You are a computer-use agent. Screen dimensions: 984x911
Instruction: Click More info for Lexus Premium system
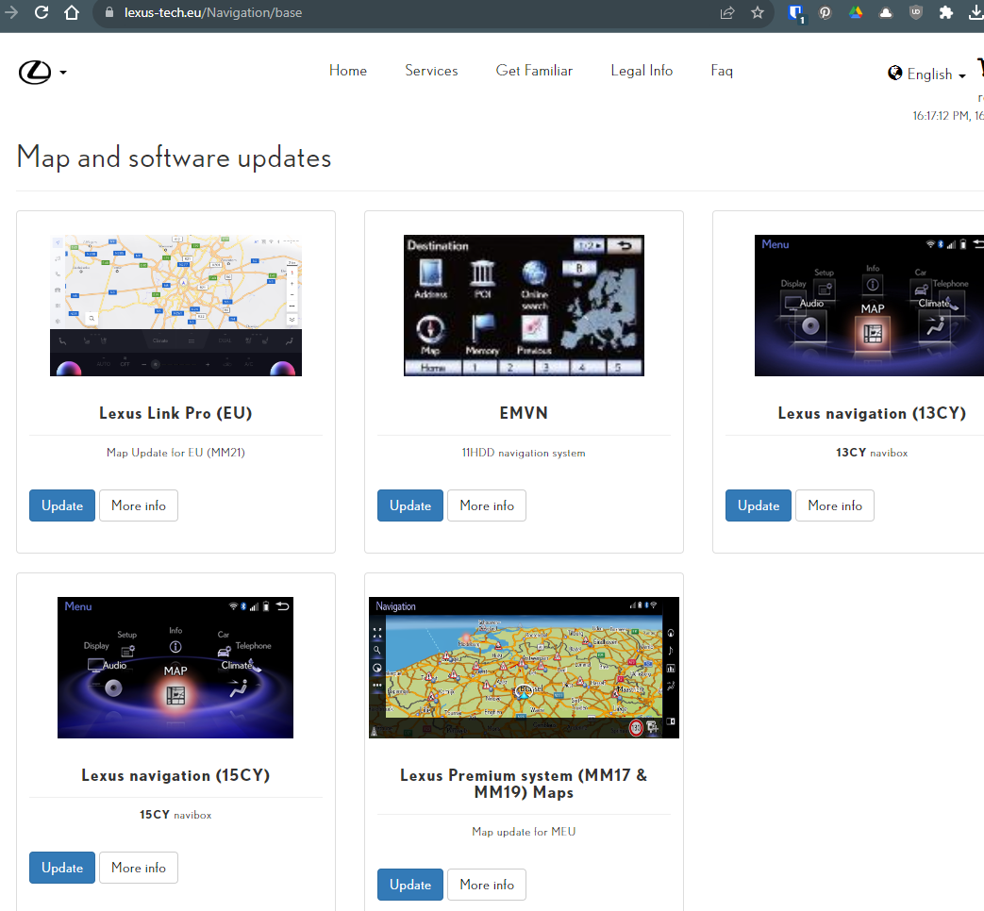(x=487, y=885)
